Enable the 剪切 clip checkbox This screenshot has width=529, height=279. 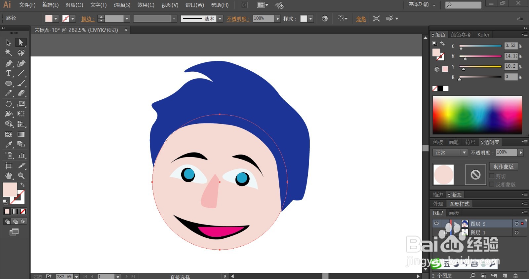tap(492, 176)
